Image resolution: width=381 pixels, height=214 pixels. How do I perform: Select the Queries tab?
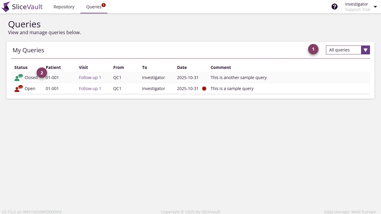click(94, 7)
